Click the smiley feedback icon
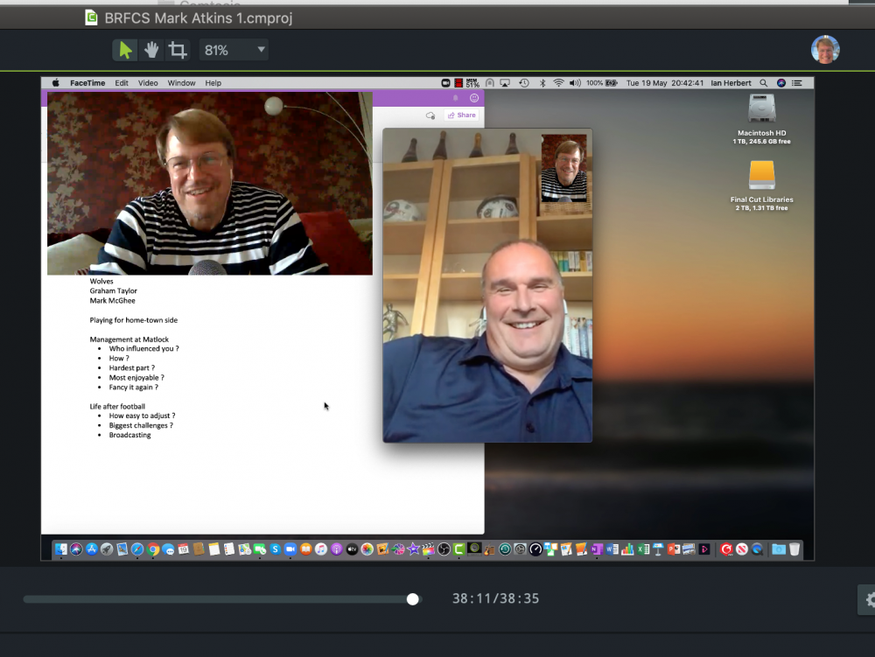 (x=474, y=98)
